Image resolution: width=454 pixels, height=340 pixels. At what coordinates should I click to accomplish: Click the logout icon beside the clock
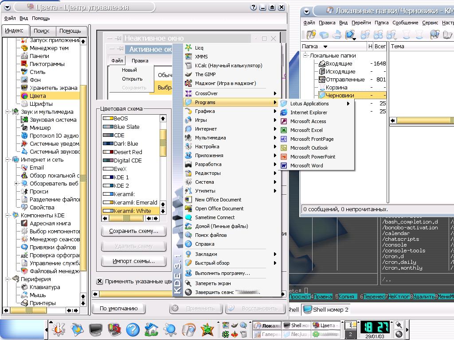pyautogui.click(x=399, y=334)
